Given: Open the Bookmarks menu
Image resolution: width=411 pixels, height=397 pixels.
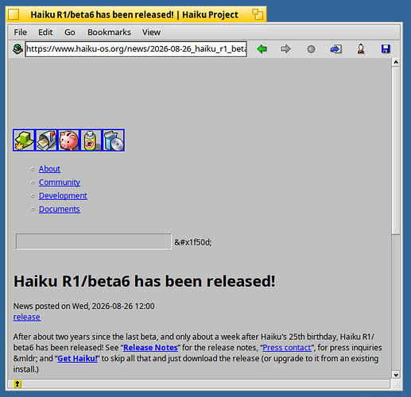Looking at the screenshot, I should click(109, 33).
